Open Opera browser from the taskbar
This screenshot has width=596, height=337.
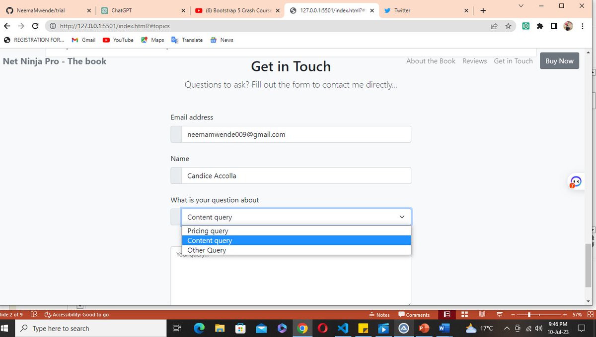323,328
